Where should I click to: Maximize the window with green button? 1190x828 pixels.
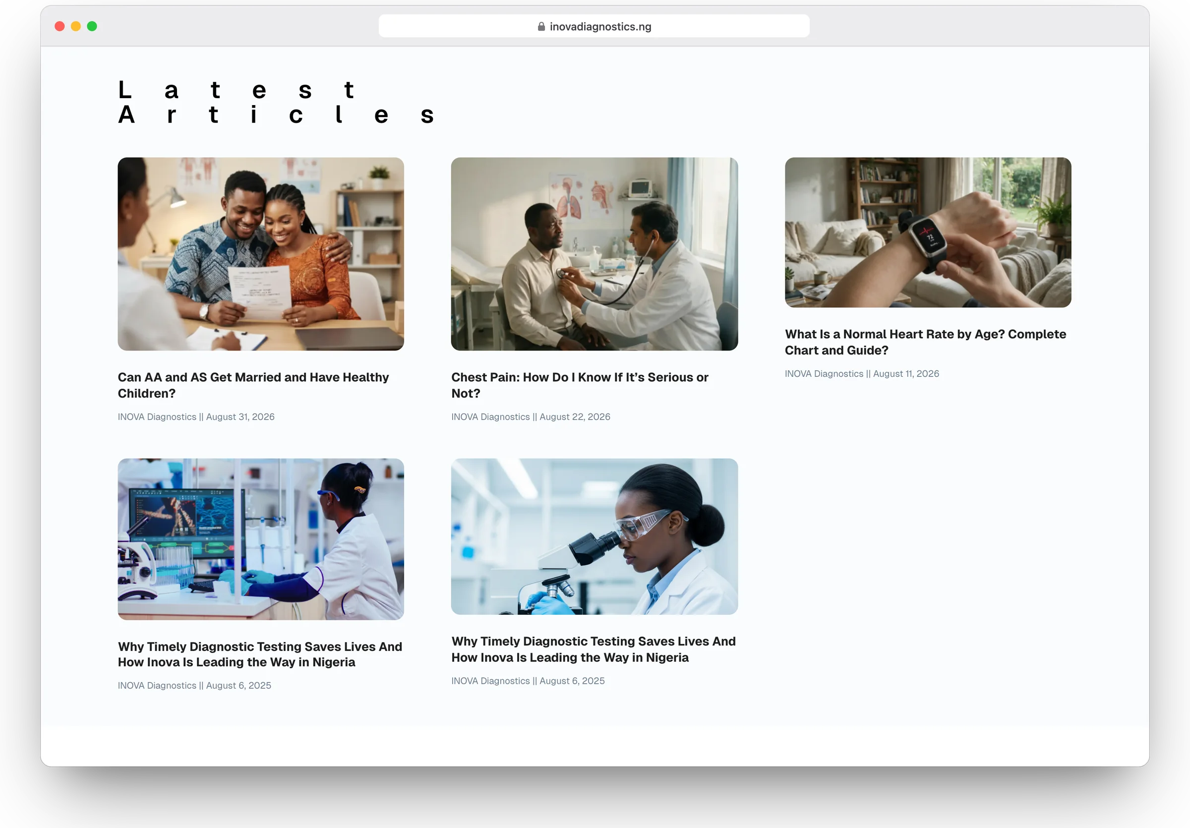[x=92, y=26]
